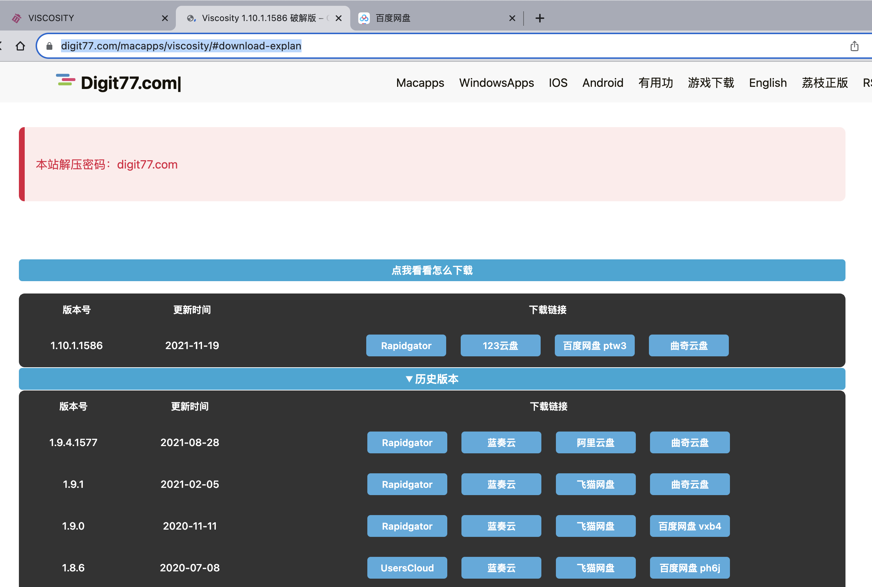Close the VISCOSITY tab
872x587 pixels.
[x=165, y=18]
